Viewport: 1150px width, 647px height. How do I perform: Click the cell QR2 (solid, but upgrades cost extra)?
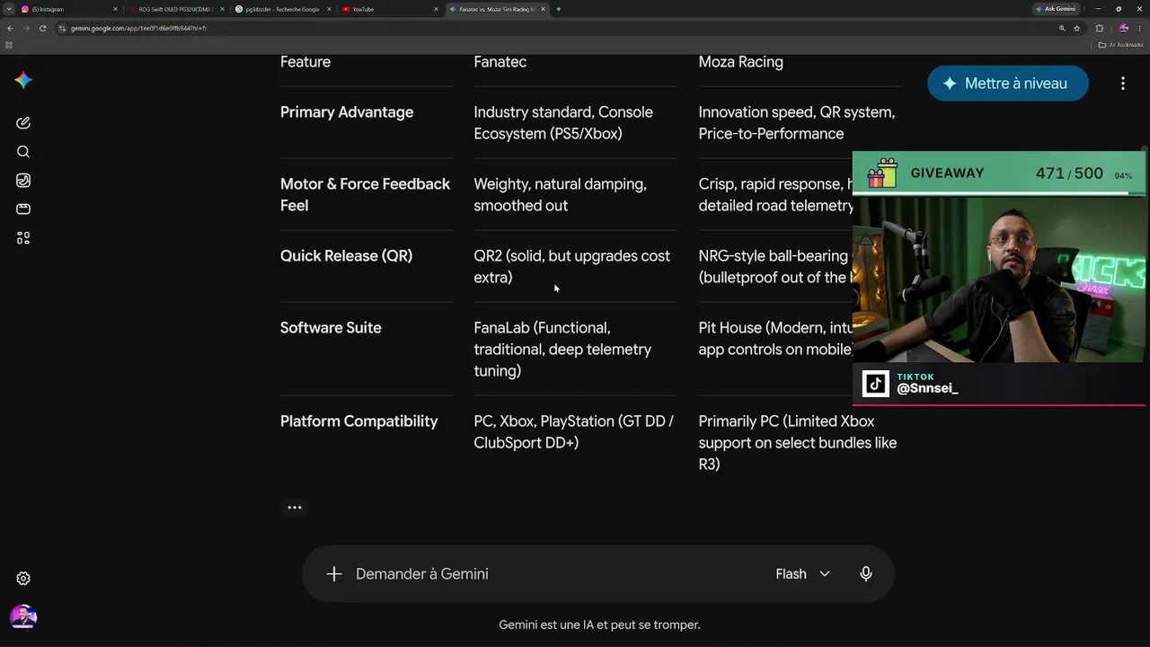572,267
